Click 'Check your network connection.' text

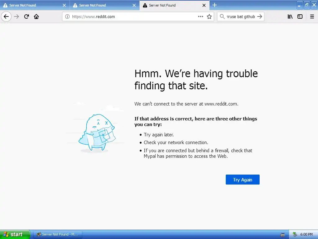click(x=176, y=143)
